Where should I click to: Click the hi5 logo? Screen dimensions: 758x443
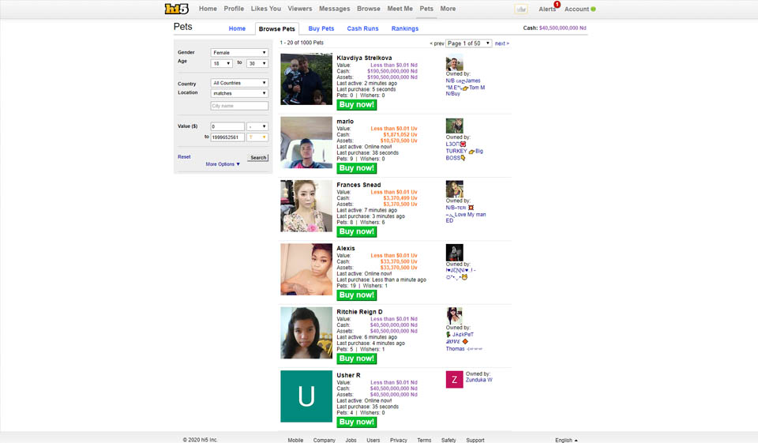point(178,9)
